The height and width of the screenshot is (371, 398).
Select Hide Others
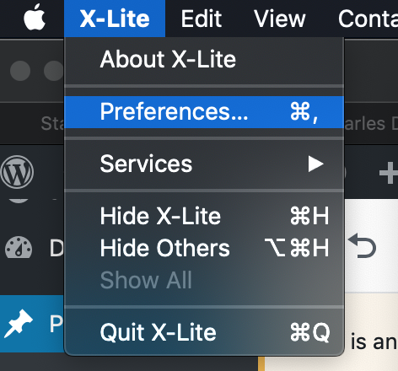tap(204, 248)
